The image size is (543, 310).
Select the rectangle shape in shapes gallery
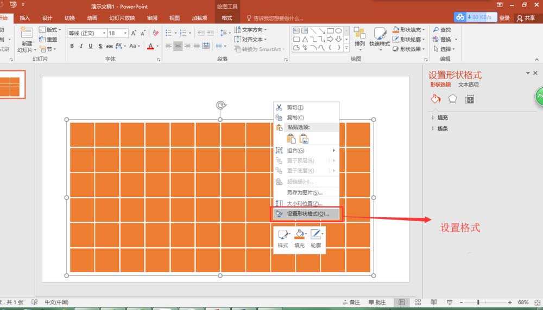(x=330, y=31)
